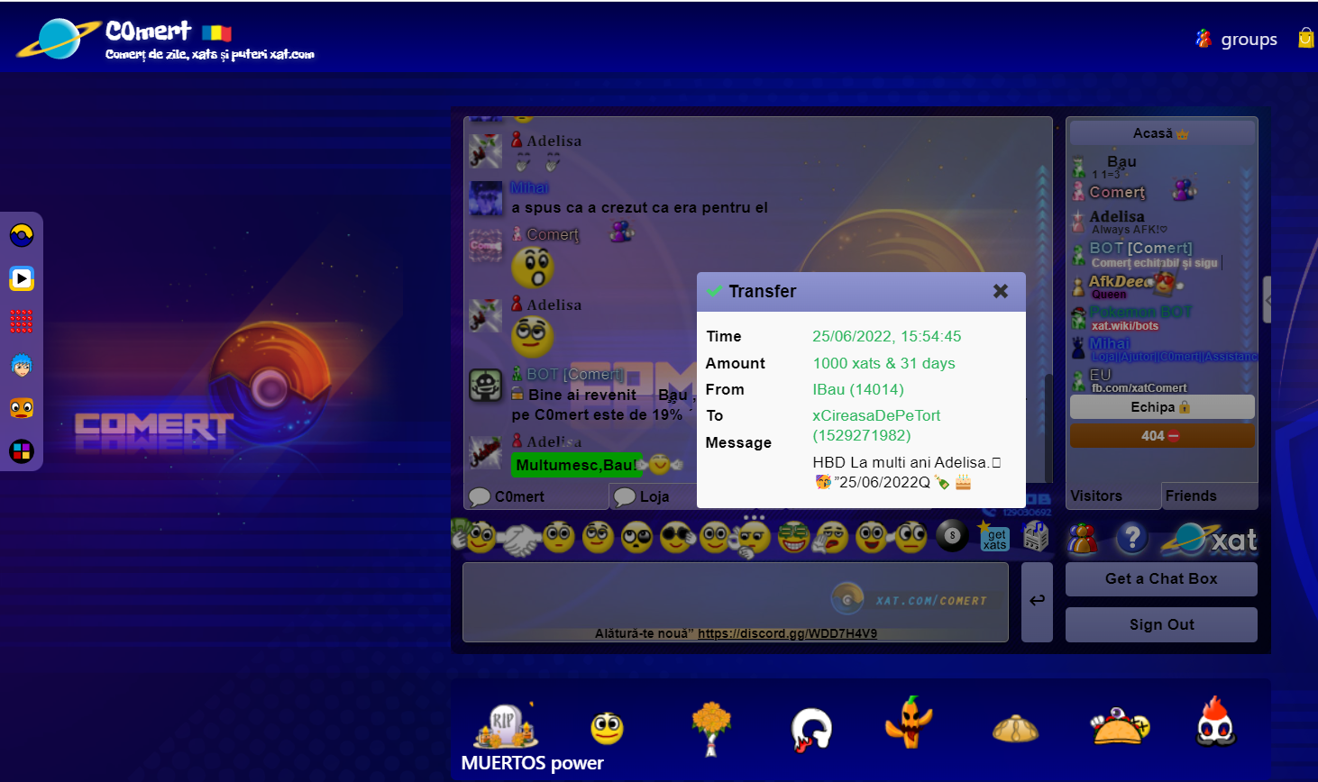Insert the sunglasses smiley
Viewport: 1318px width, 782px height.
tap(677, 538)
